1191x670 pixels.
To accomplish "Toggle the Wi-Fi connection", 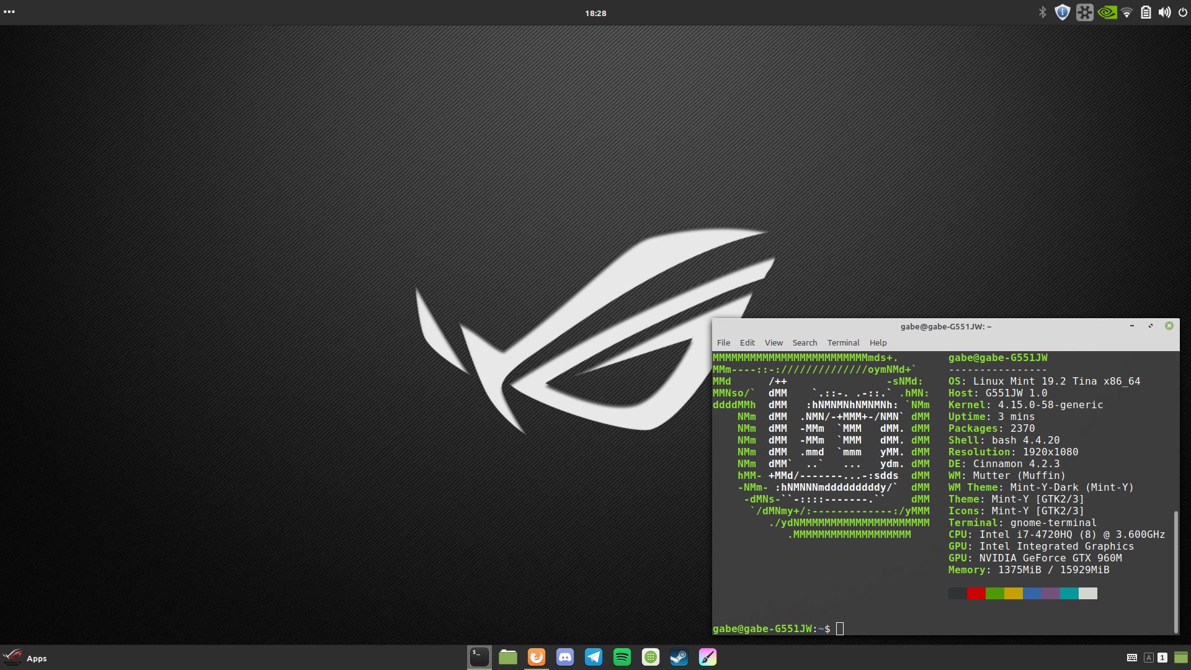I will coord(1126,12).
